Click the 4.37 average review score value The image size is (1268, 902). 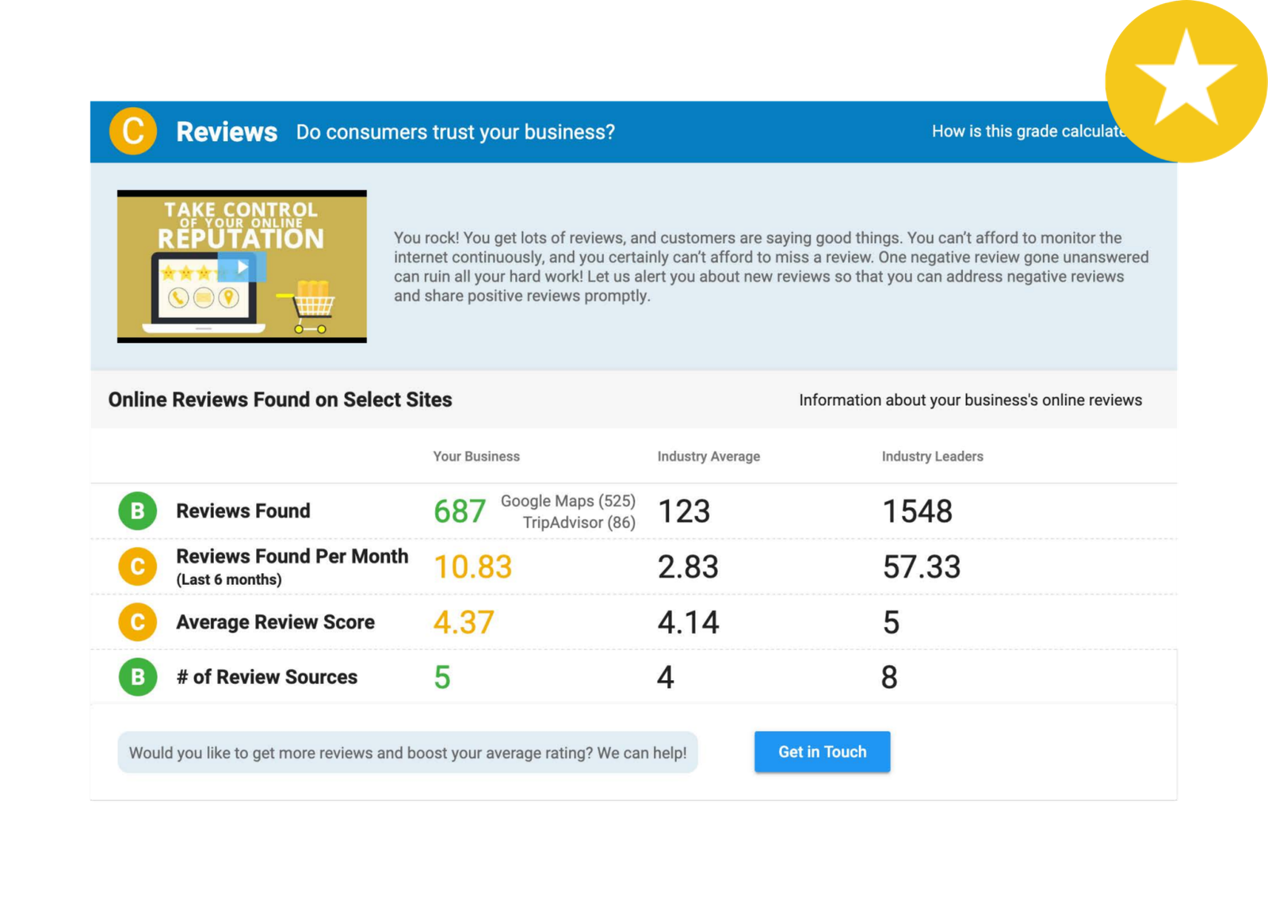464,622
